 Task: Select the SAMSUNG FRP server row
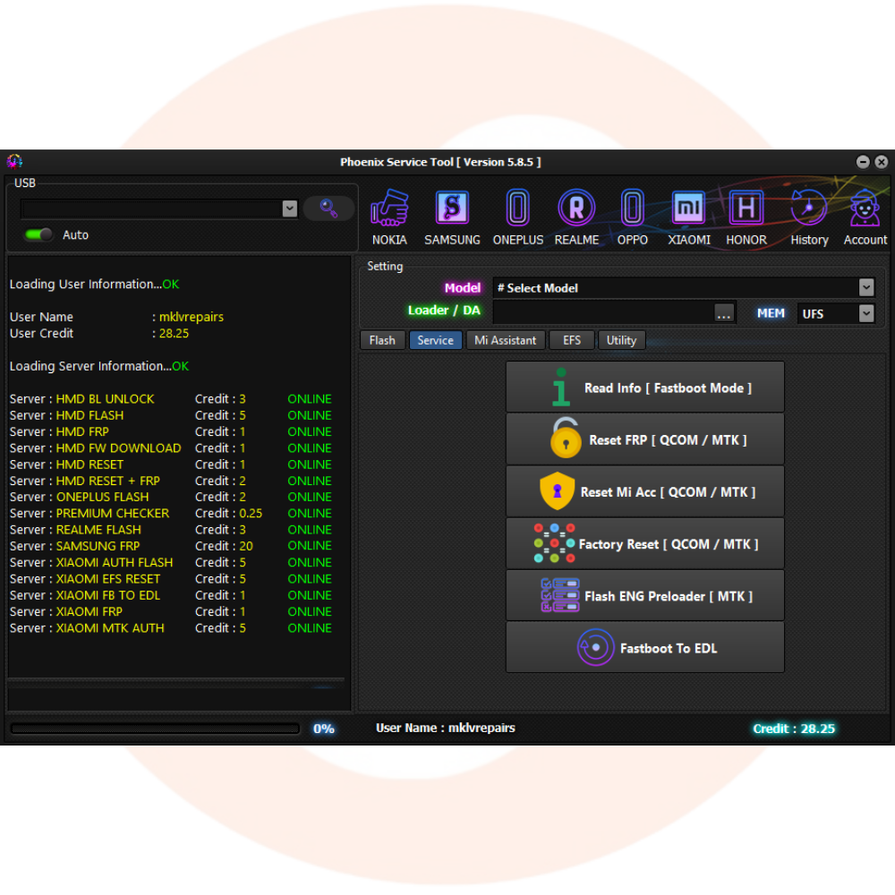coord(171,546)
